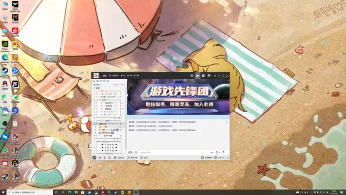Screen dimensions: 346x195
Task: Click the channel list vertical scrollbar
Action: point(126,118)
